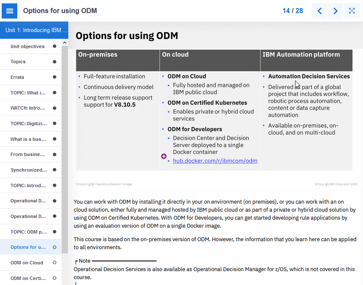Click the 14 / 28 page counter

click(x=293, y=11)
